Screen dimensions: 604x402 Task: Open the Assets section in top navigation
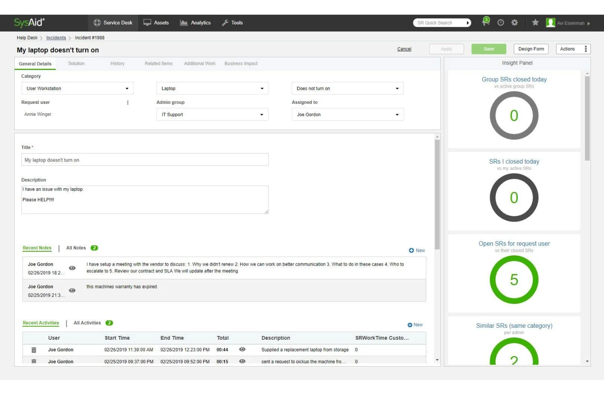click(157, 23)
